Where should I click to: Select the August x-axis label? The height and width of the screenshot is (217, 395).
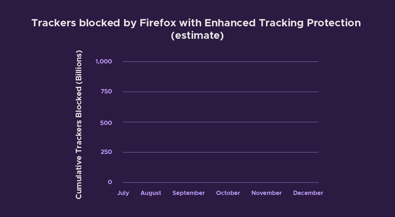coord(151,193)
